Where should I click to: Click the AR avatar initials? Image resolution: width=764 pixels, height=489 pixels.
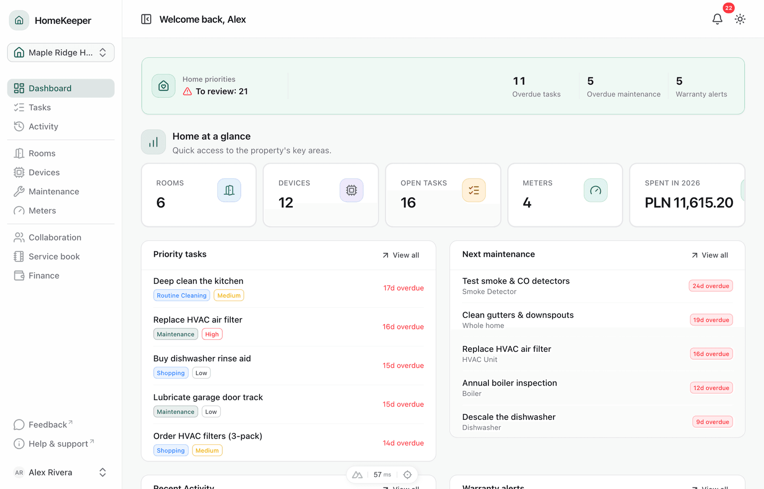click(x=19, y=473)
